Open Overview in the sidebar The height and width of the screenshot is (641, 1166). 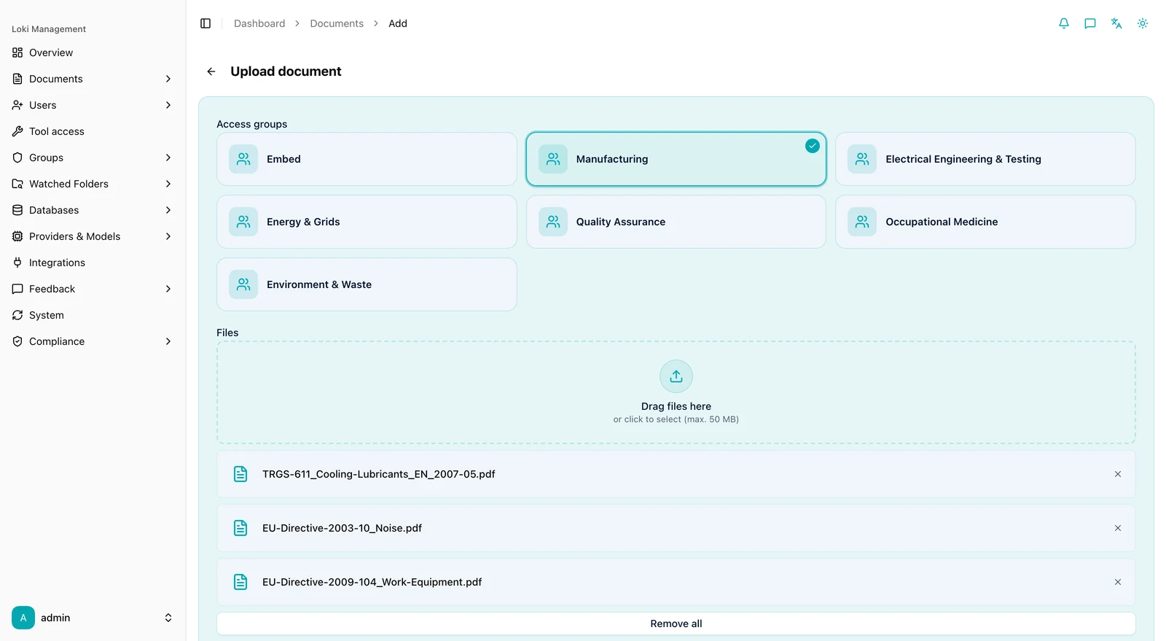[93, 53]
